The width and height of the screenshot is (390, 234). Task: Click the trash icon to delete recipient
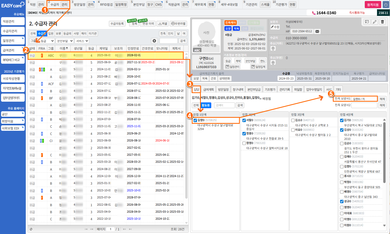(x=382, y=22)
